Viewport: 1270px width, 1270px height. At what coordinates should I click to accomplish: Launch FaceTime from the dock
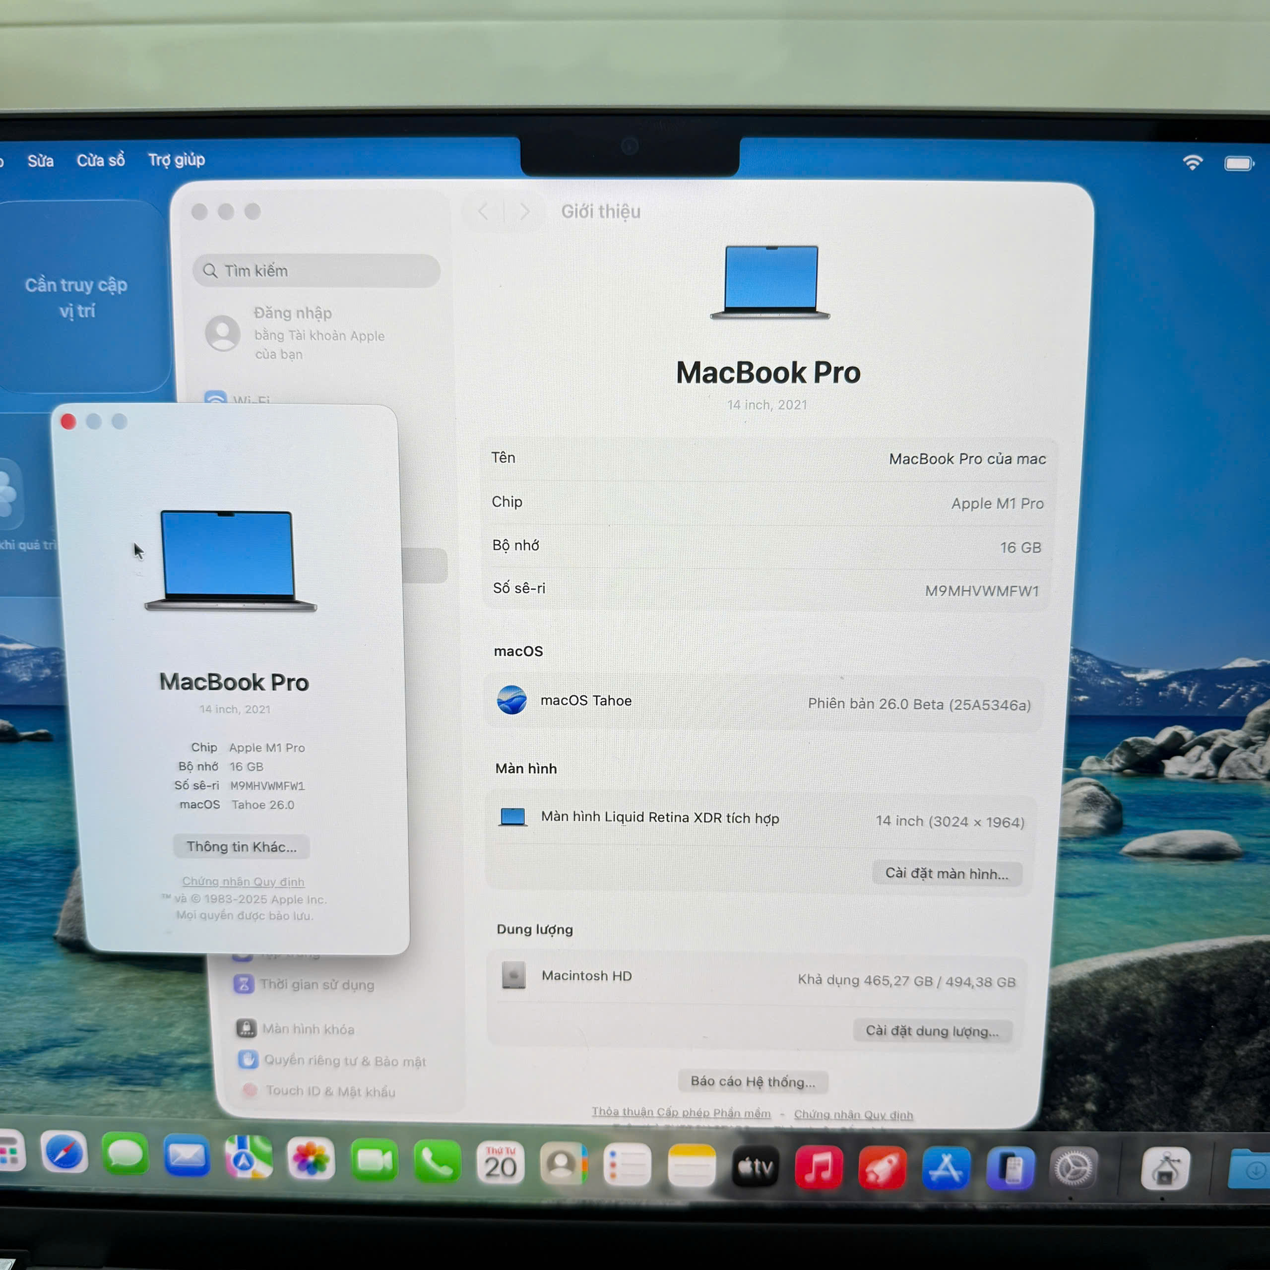click(x=374, y=1160)
